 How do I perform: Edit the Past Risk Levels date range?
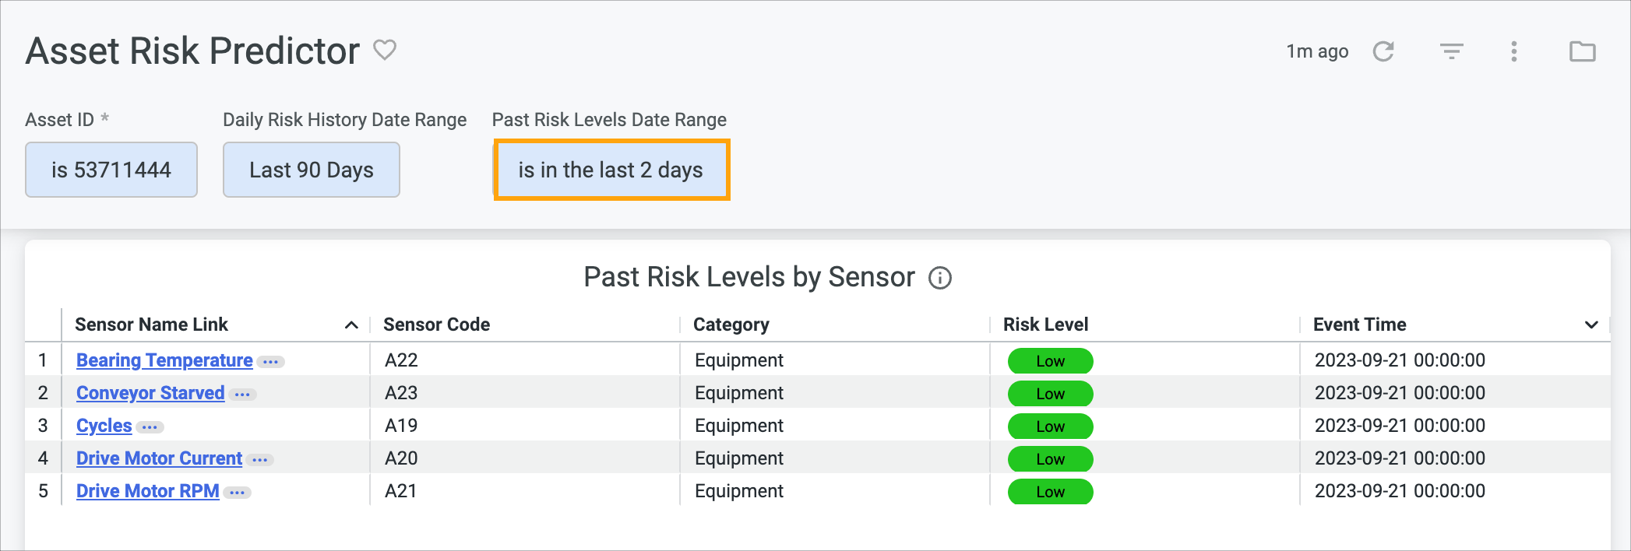(611, 170)
